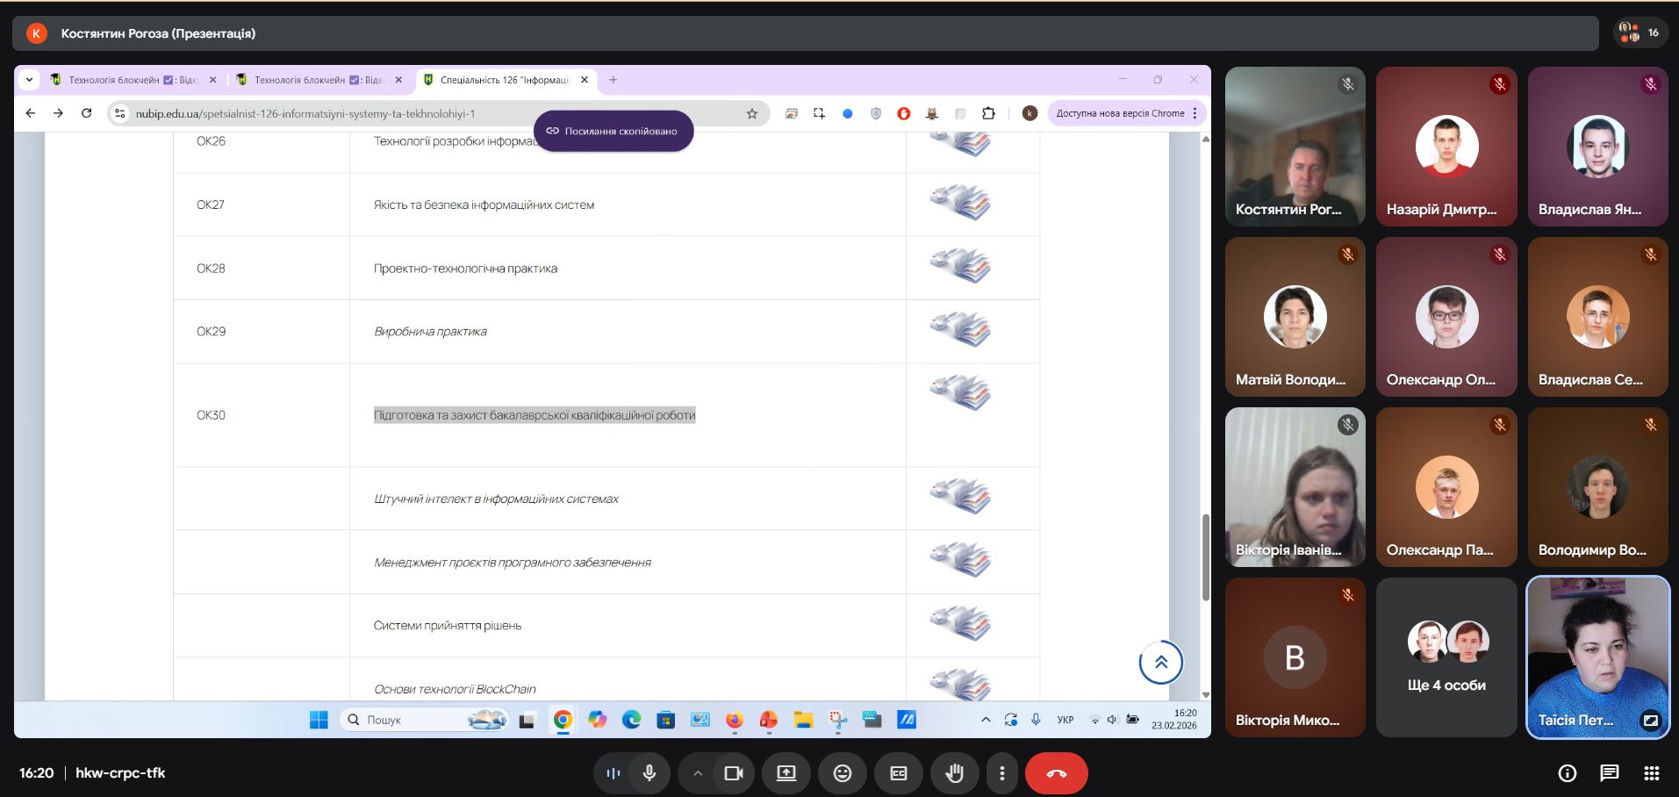Close the 'Спеціальність 126' tab
Image resolution: width=1679 pixels, height=797 pixels.
[585, 80]
